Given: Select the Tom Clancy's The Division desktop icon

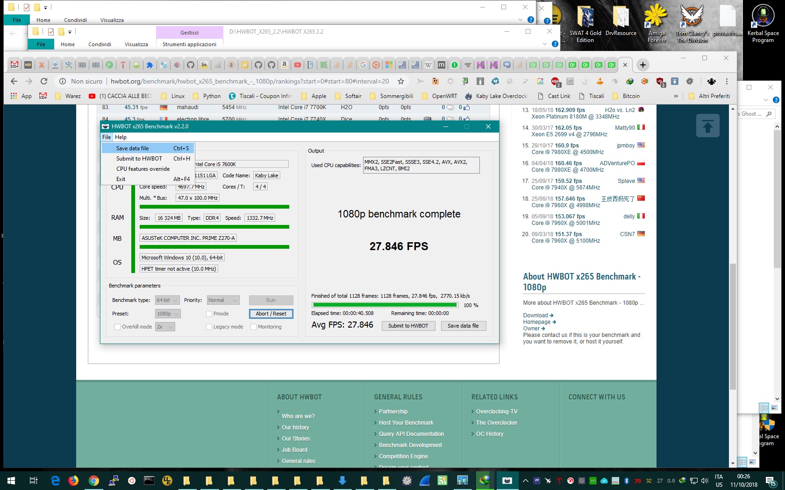Looking at the screenshot, I should pos(692,23).
